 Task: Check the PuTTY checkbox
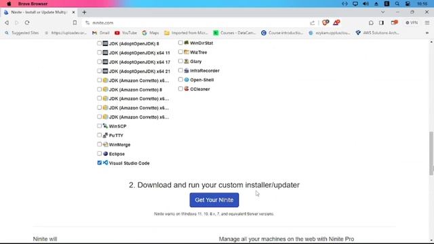coord(100,136)
